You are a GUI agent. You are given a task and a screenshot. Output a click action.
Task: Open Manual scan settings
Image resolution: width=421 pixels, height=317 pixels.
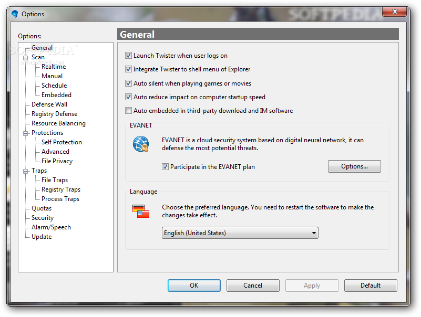52,76
